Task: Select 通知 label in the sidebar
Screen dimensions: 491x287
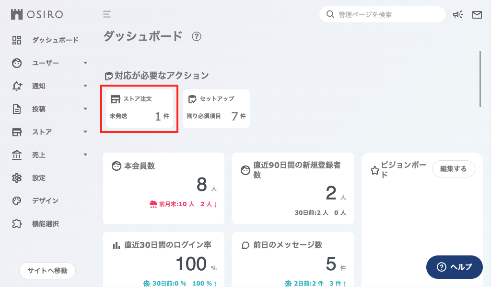Action: tap(39, 86)
